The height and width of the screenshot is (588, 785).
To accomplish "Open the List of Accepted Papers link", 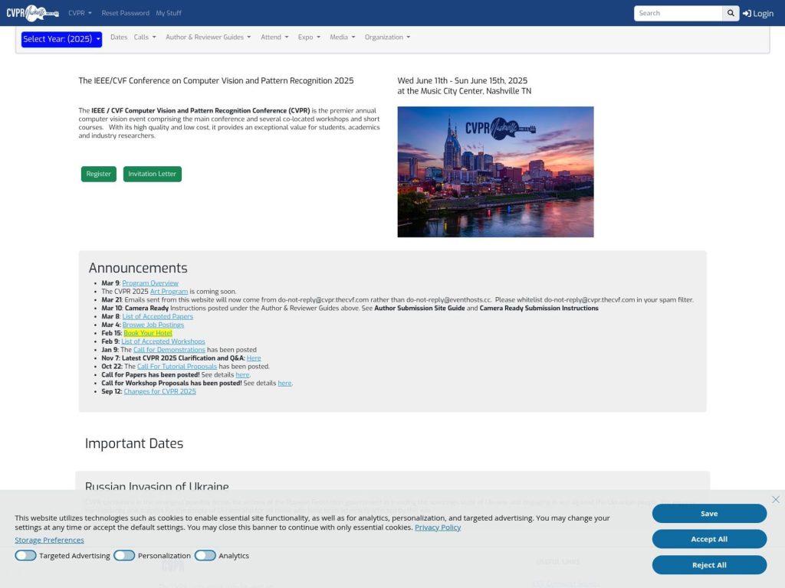I will tap(157, 316).
